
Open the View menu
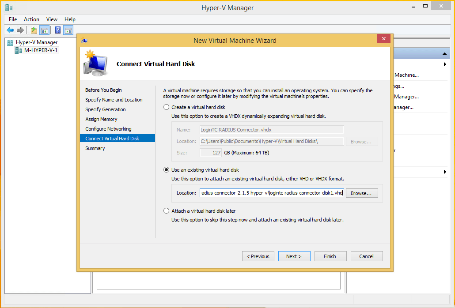point(52,19)
